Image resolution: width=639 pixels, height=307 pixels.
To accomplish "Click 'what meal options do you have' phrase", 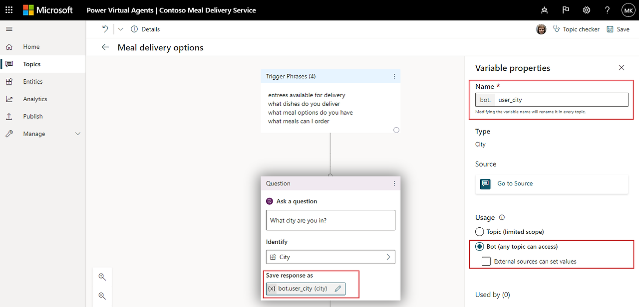I will click(311, 113).
